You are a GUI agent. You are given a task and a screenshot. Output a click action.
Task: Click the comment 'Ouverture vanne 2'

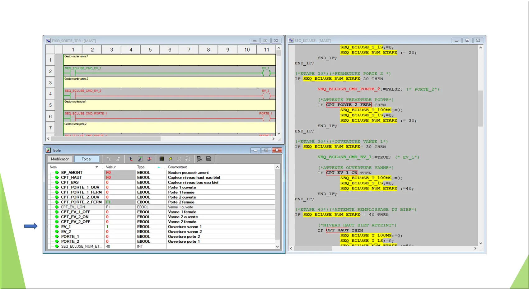point(185,231)
